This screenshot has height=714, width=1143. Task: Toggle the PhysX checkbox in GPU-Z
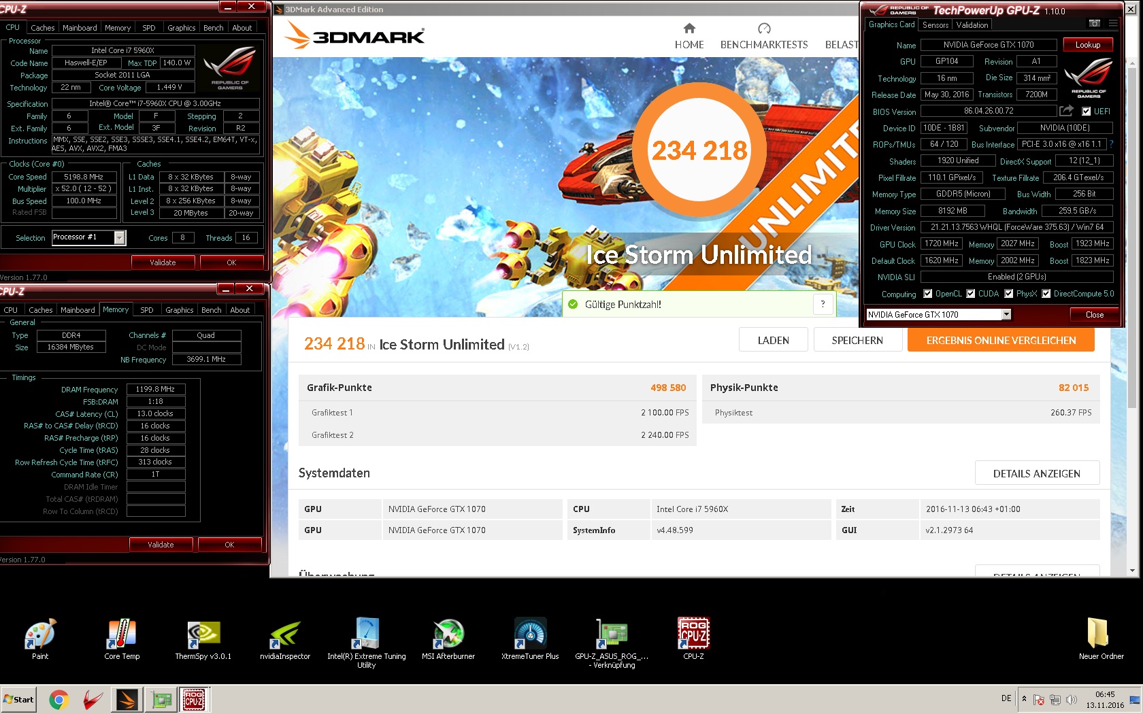click(1009, 294)
